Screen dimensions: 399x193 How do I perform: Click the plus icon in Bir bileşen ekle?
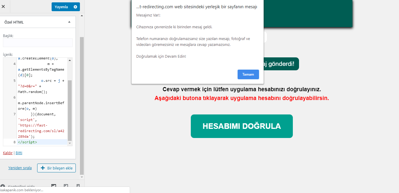click(43, 168)
